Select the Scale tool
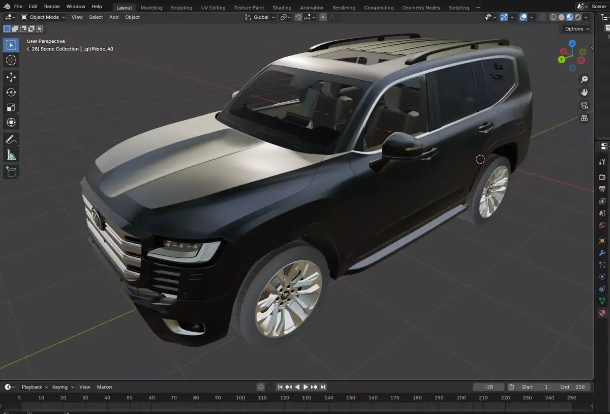The height and width of the screenshot is (414, 610). coord(11,107)
